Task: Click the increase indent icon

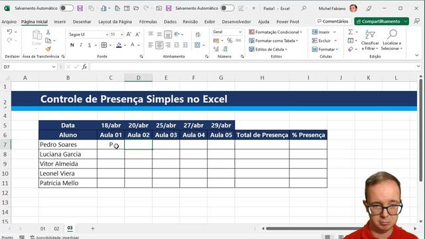Action: click(185, 45)
